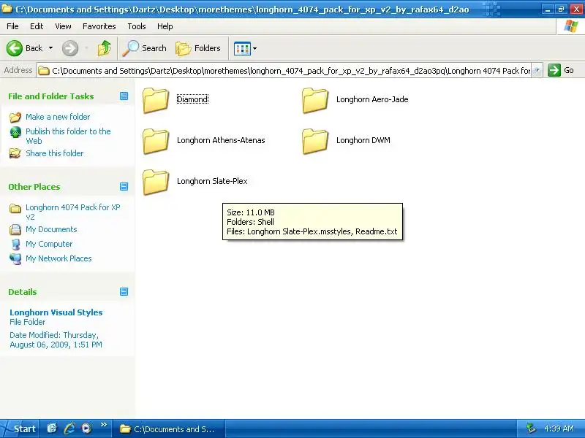
Task: Click the My Computer icon in sidebar
Action: click(15, 245)
